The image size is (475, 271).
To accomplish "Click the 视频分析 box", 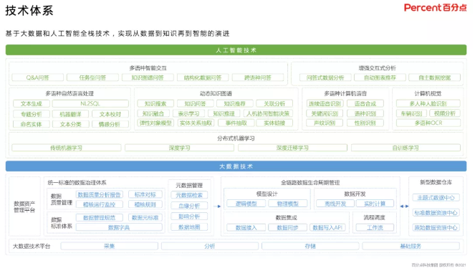I will (445, 113).
